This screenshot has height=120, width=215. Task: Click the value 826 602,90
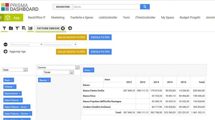(199, 91)
